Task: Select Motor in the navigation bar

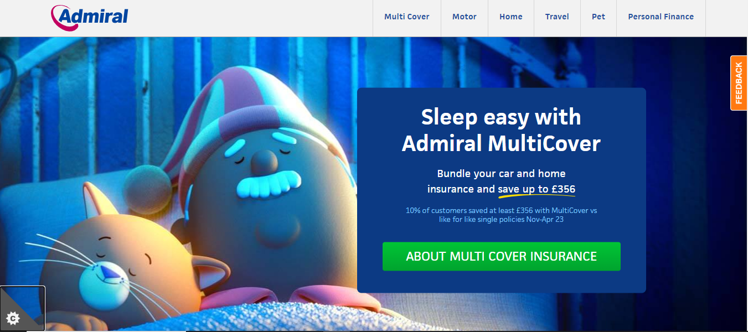Action: [x=465, y=17]
